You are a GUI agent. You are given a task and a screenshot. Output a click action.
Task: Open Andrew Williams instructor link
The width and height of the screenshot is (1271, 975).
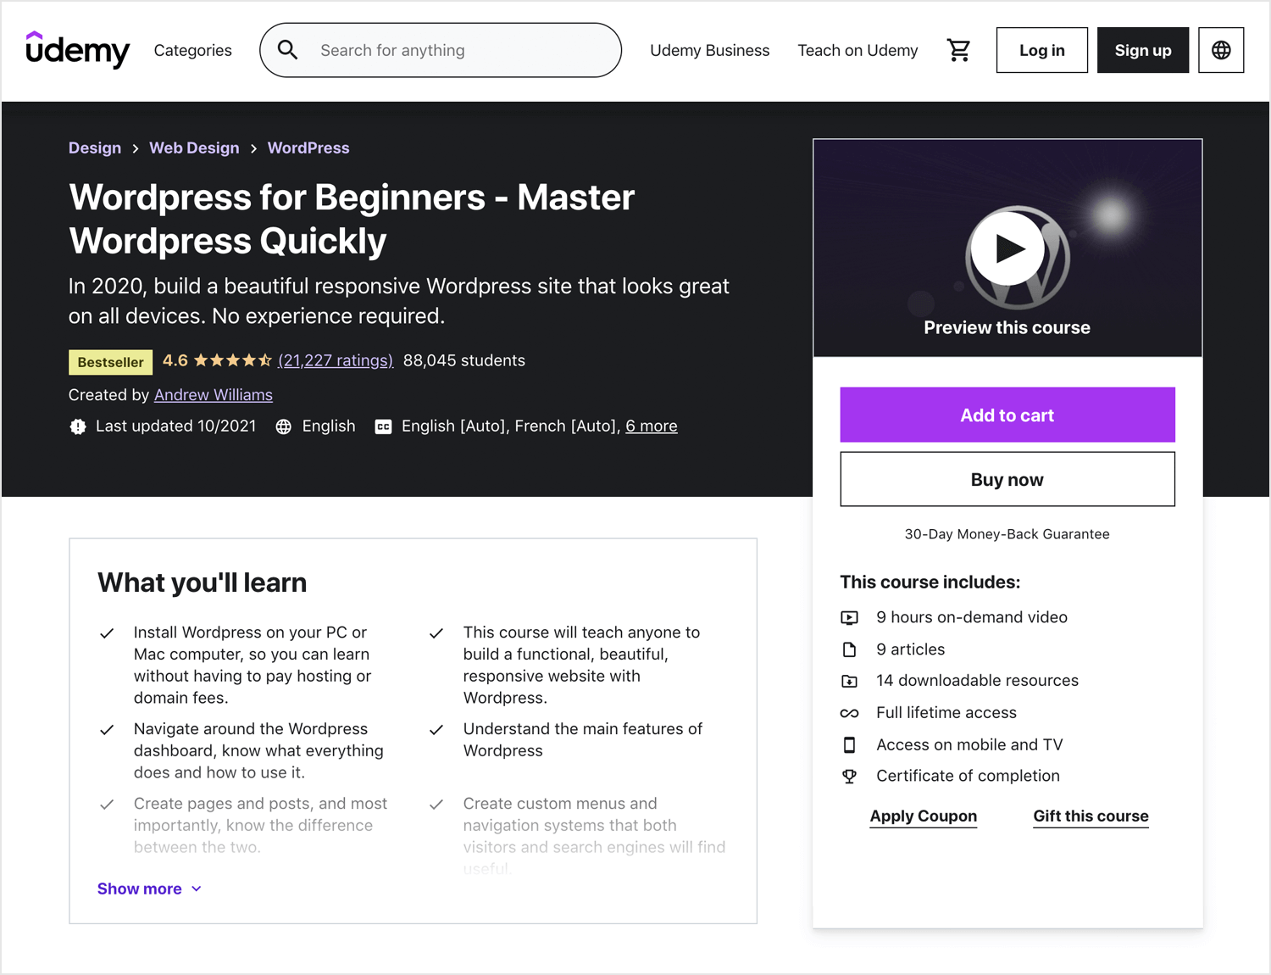[214, 395]
